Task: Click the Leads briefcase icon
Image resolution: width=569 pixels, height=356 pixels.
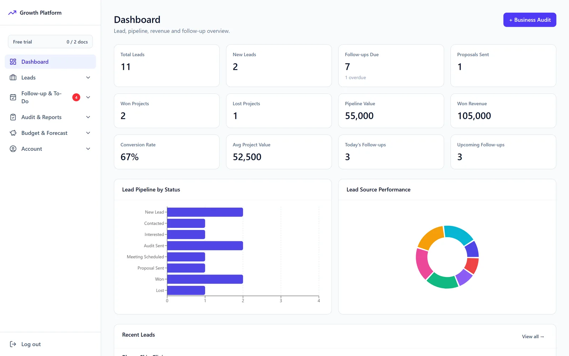Action: click(x=13, y=78)
